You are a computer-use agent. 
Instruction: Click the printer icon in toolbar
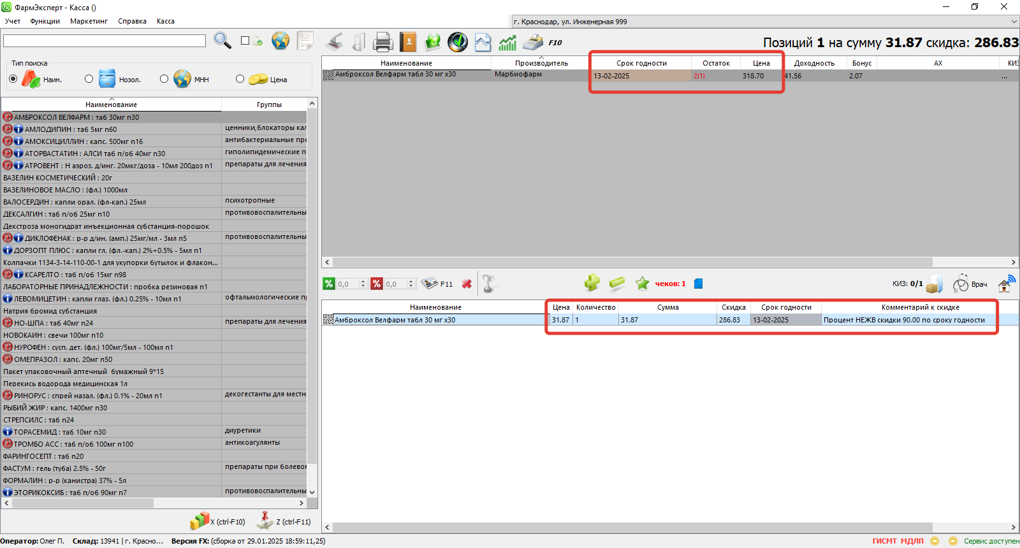click(x=383, y=42)
